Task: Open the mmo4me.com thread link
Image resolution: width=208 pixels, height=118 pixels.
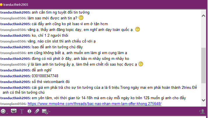Action: click(94, 104)
